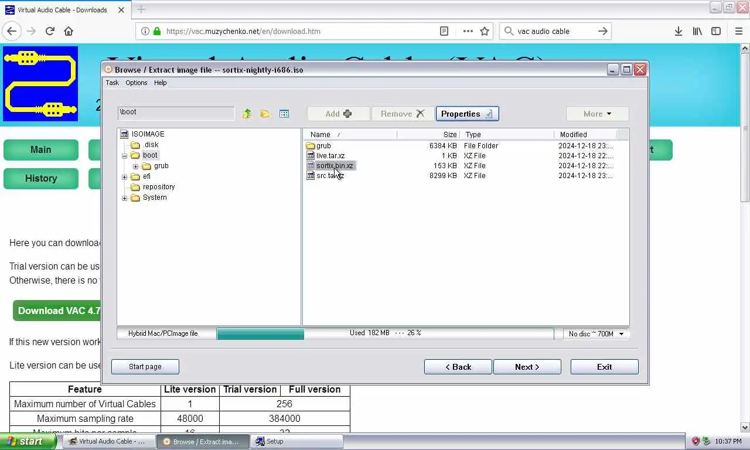The image size is (750, 450).
Task: Click the ISOIMAGE root icon in tree
Action: coord(124,134)
